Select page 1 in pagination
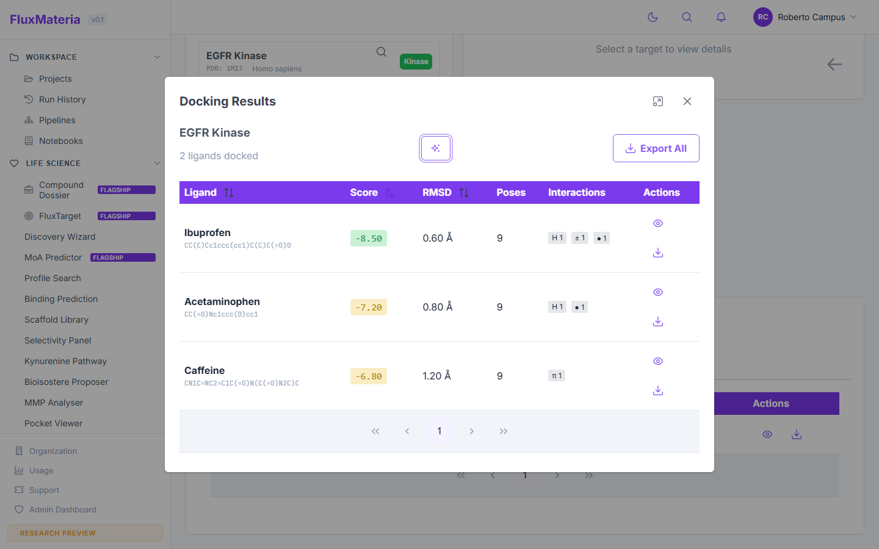The width and height of the screenshot is (879, 549). [x=440, y=431]
